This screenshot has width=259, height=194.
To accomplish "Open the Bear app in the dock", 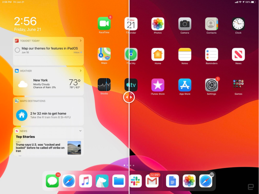I will [x=102, y=181].
